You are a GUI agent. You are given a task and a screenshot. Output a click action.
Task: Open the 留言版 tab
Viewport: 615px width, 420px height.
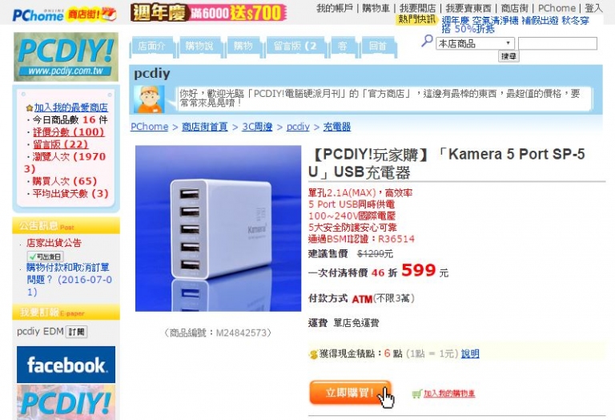click(x=295, y=46)
